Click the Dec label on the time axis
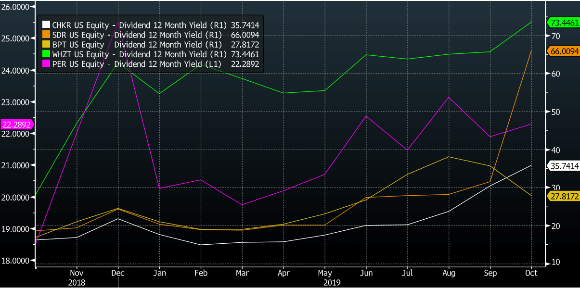580x288 pixels. [118, 273]
